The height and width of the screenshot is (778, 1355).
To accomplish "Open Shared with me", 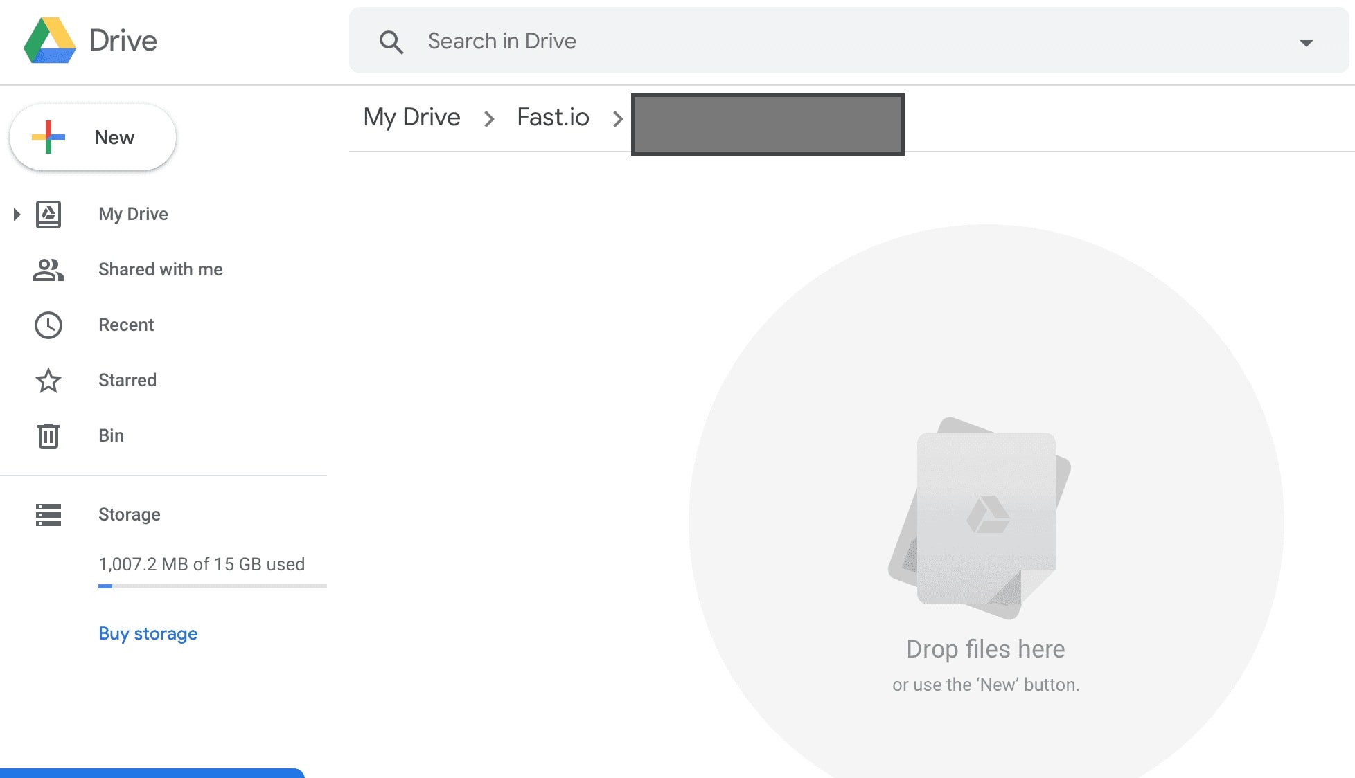I will pyautogui.click(x=161, y=269).
